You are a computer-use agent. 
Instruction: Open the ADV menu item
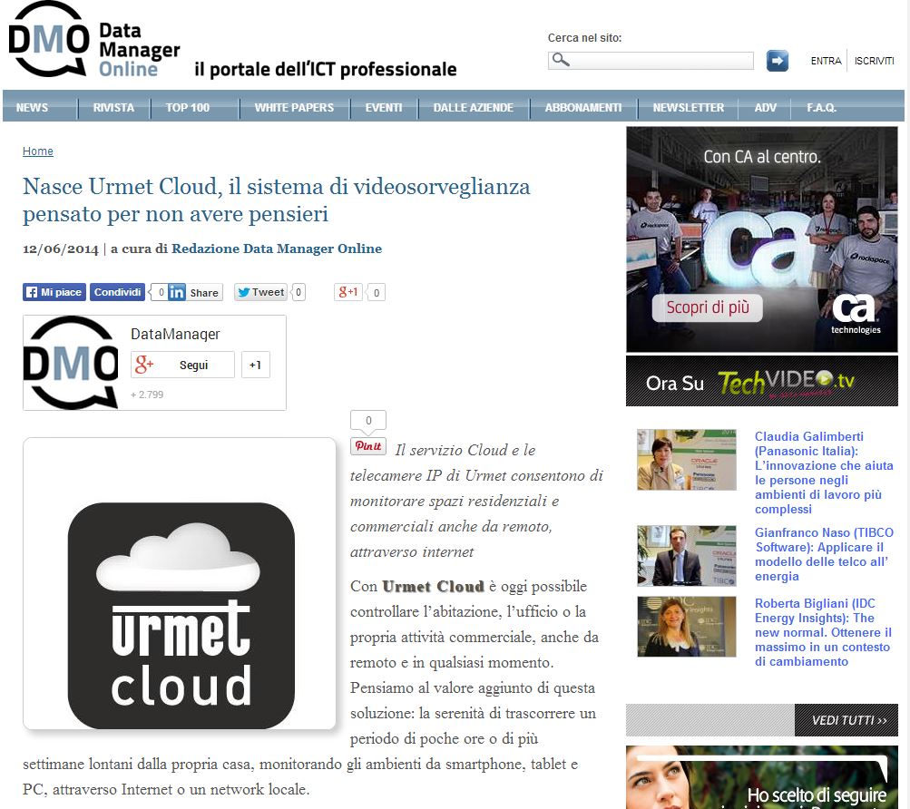pyautogui.click(x=766, y=107)
